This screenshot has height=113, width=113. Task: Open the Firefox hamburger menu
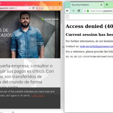pos(60,8)
